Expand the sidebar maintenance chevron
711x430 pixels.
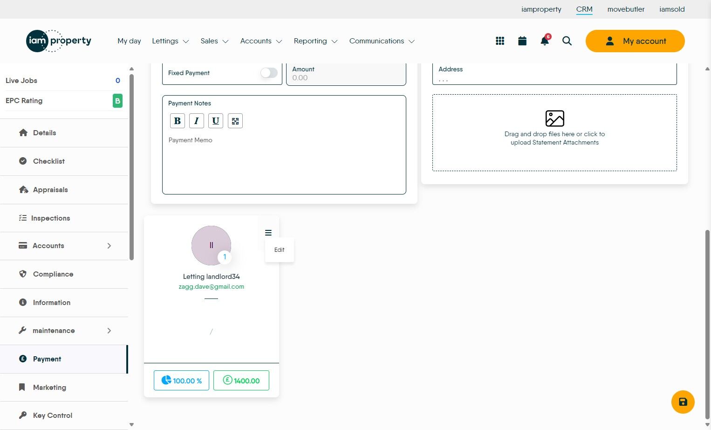pos(109,331)
